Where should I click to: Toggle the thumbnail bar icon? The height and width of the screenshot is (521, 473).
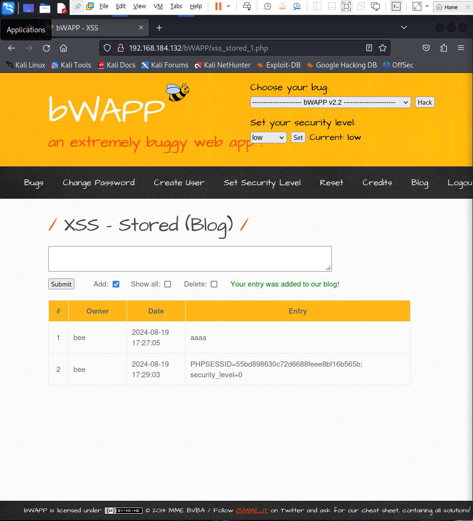tap(332, 6)
